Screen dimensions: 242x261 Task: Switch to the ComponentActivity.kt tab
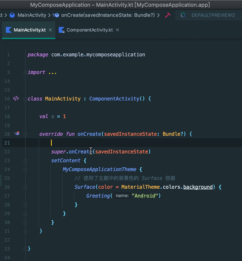coord(90,30)
